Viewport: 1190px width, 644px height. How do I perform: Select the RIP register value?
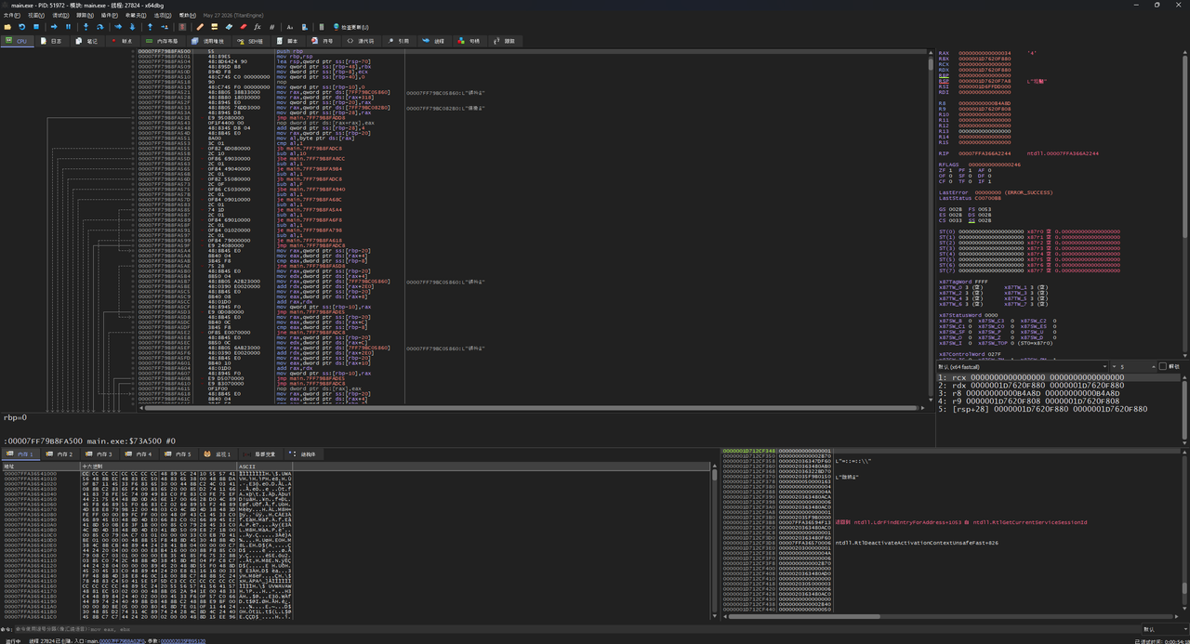click(x=983, y=153)
